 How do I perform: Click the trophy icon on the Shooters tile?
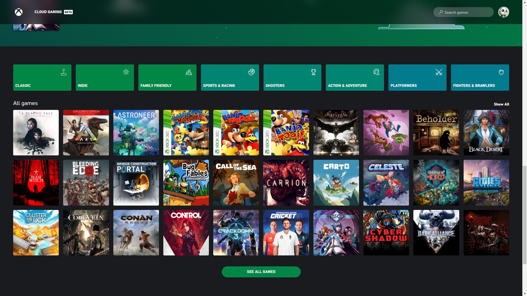(313, 72)
